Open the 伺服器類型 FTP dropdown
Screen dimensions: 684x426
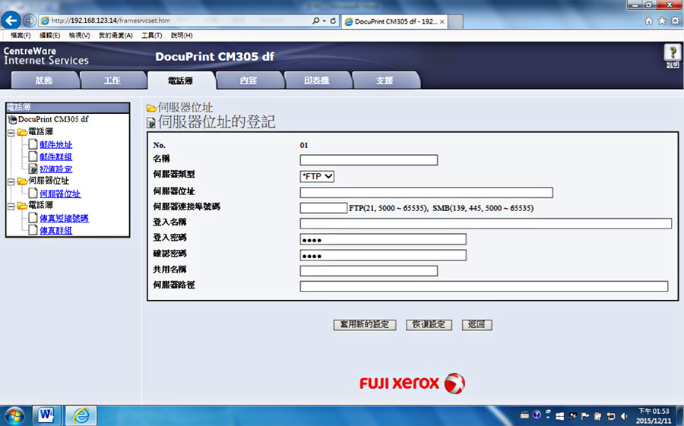tap(317, 176)
